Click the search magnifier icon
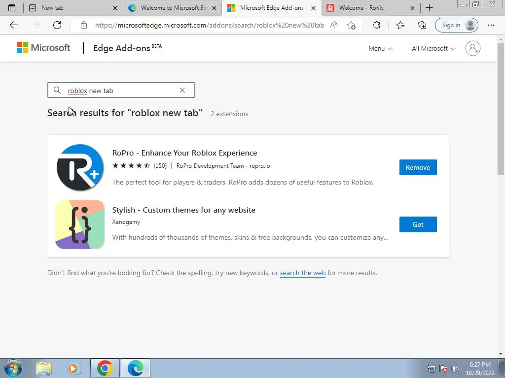505x378 pixels. pos(57,91)
